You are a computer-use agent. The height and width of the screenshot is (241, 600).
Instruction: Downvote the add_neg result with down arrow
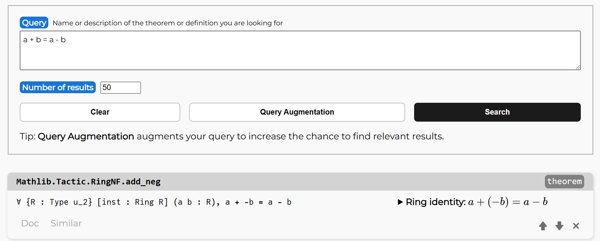[x=559, y=226]
